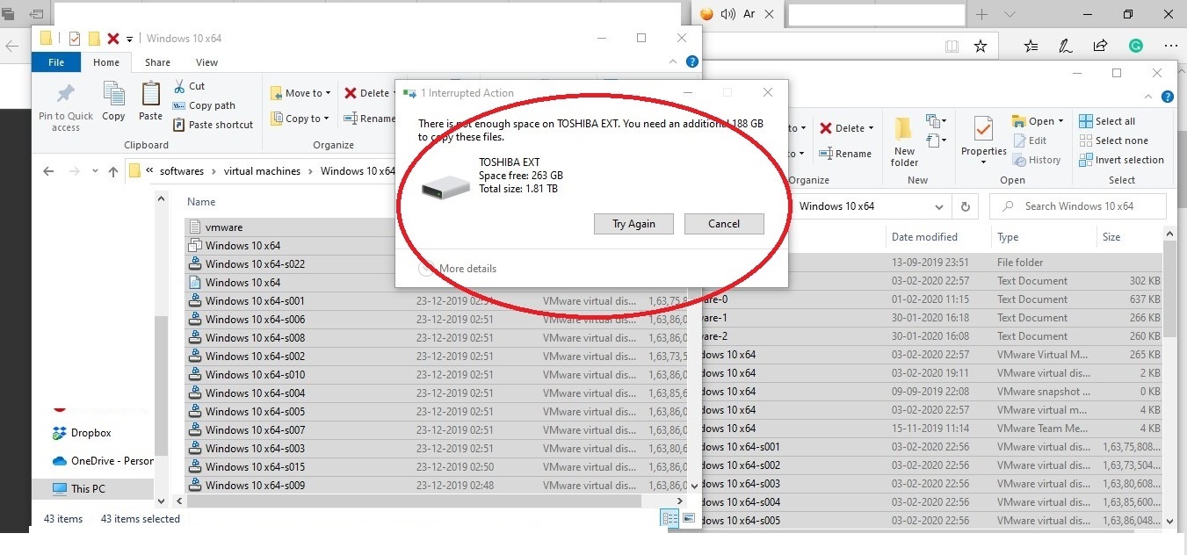Open browser settings and more menu
Viewport: 1187px width, 555px height.
tap(1169, 46)
